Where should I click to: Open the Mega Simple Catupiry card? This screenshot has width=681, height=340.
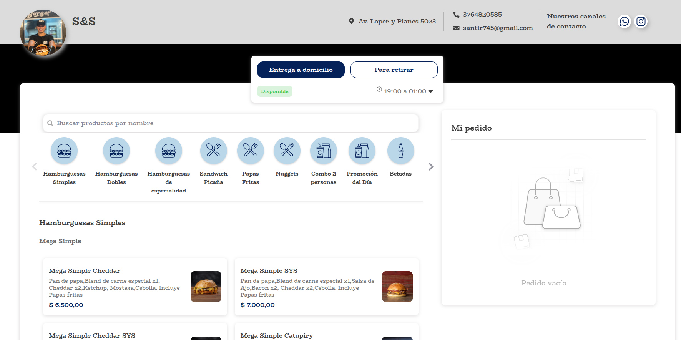pos(327,332)
